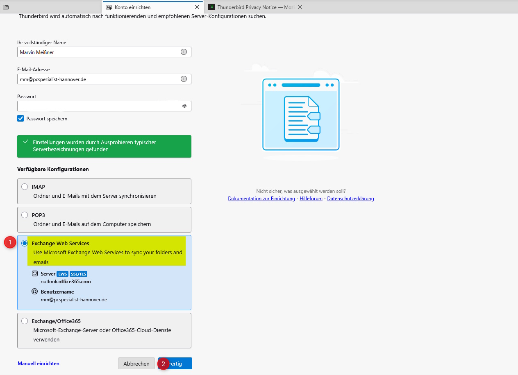Click the SSL/TLS badge next to Server
Viewport: 518px width, 375px height.
78,274
